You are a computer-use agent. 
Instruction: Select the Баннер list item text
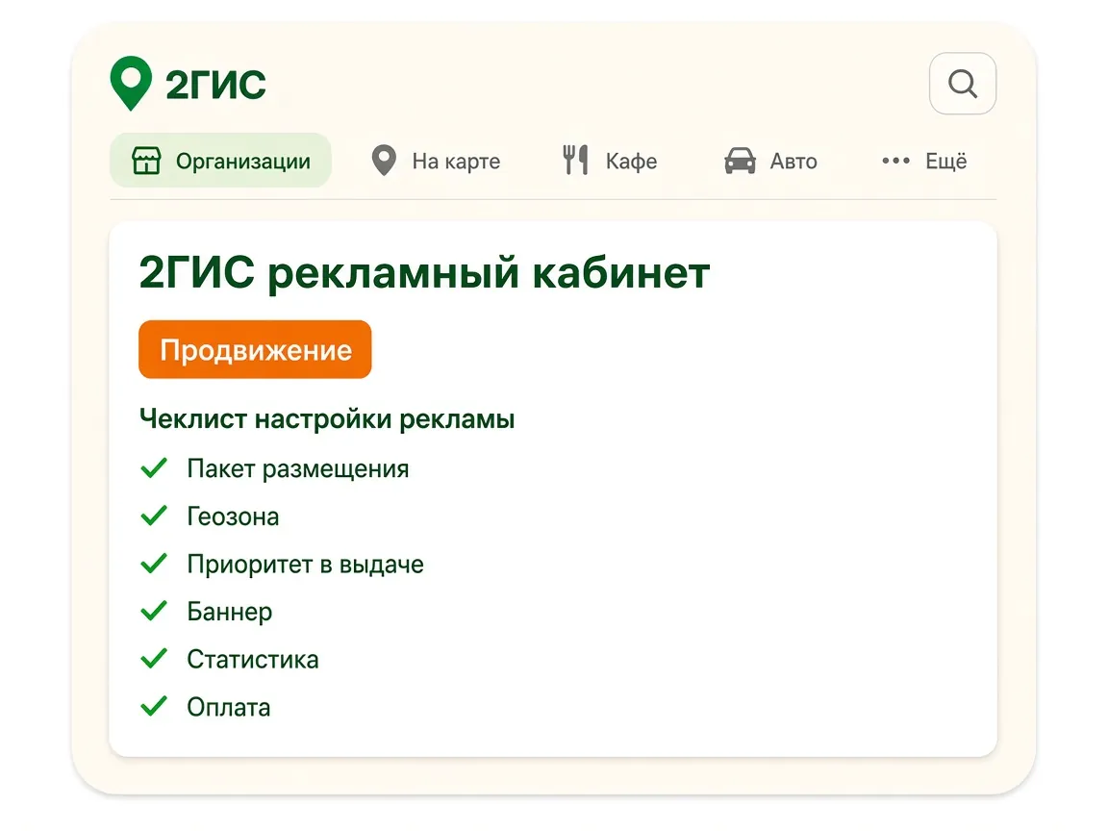pos(230,612)
